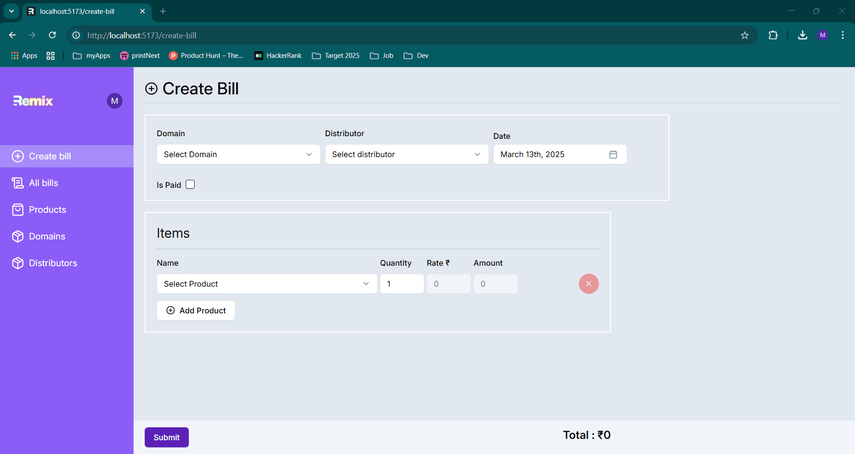The image size is (855, 454).
Task: Bookmark this page with star icon
Action: pos(745,35)
